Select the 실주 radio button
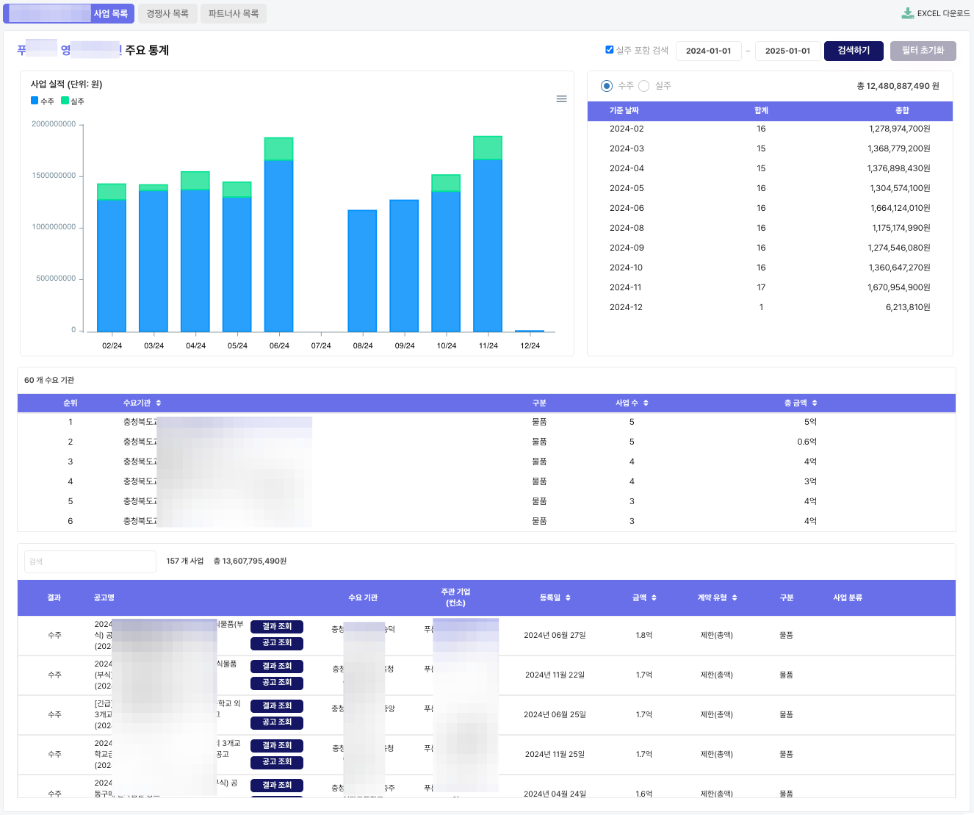Screen dimensions: 974x815 click(644, 86)
